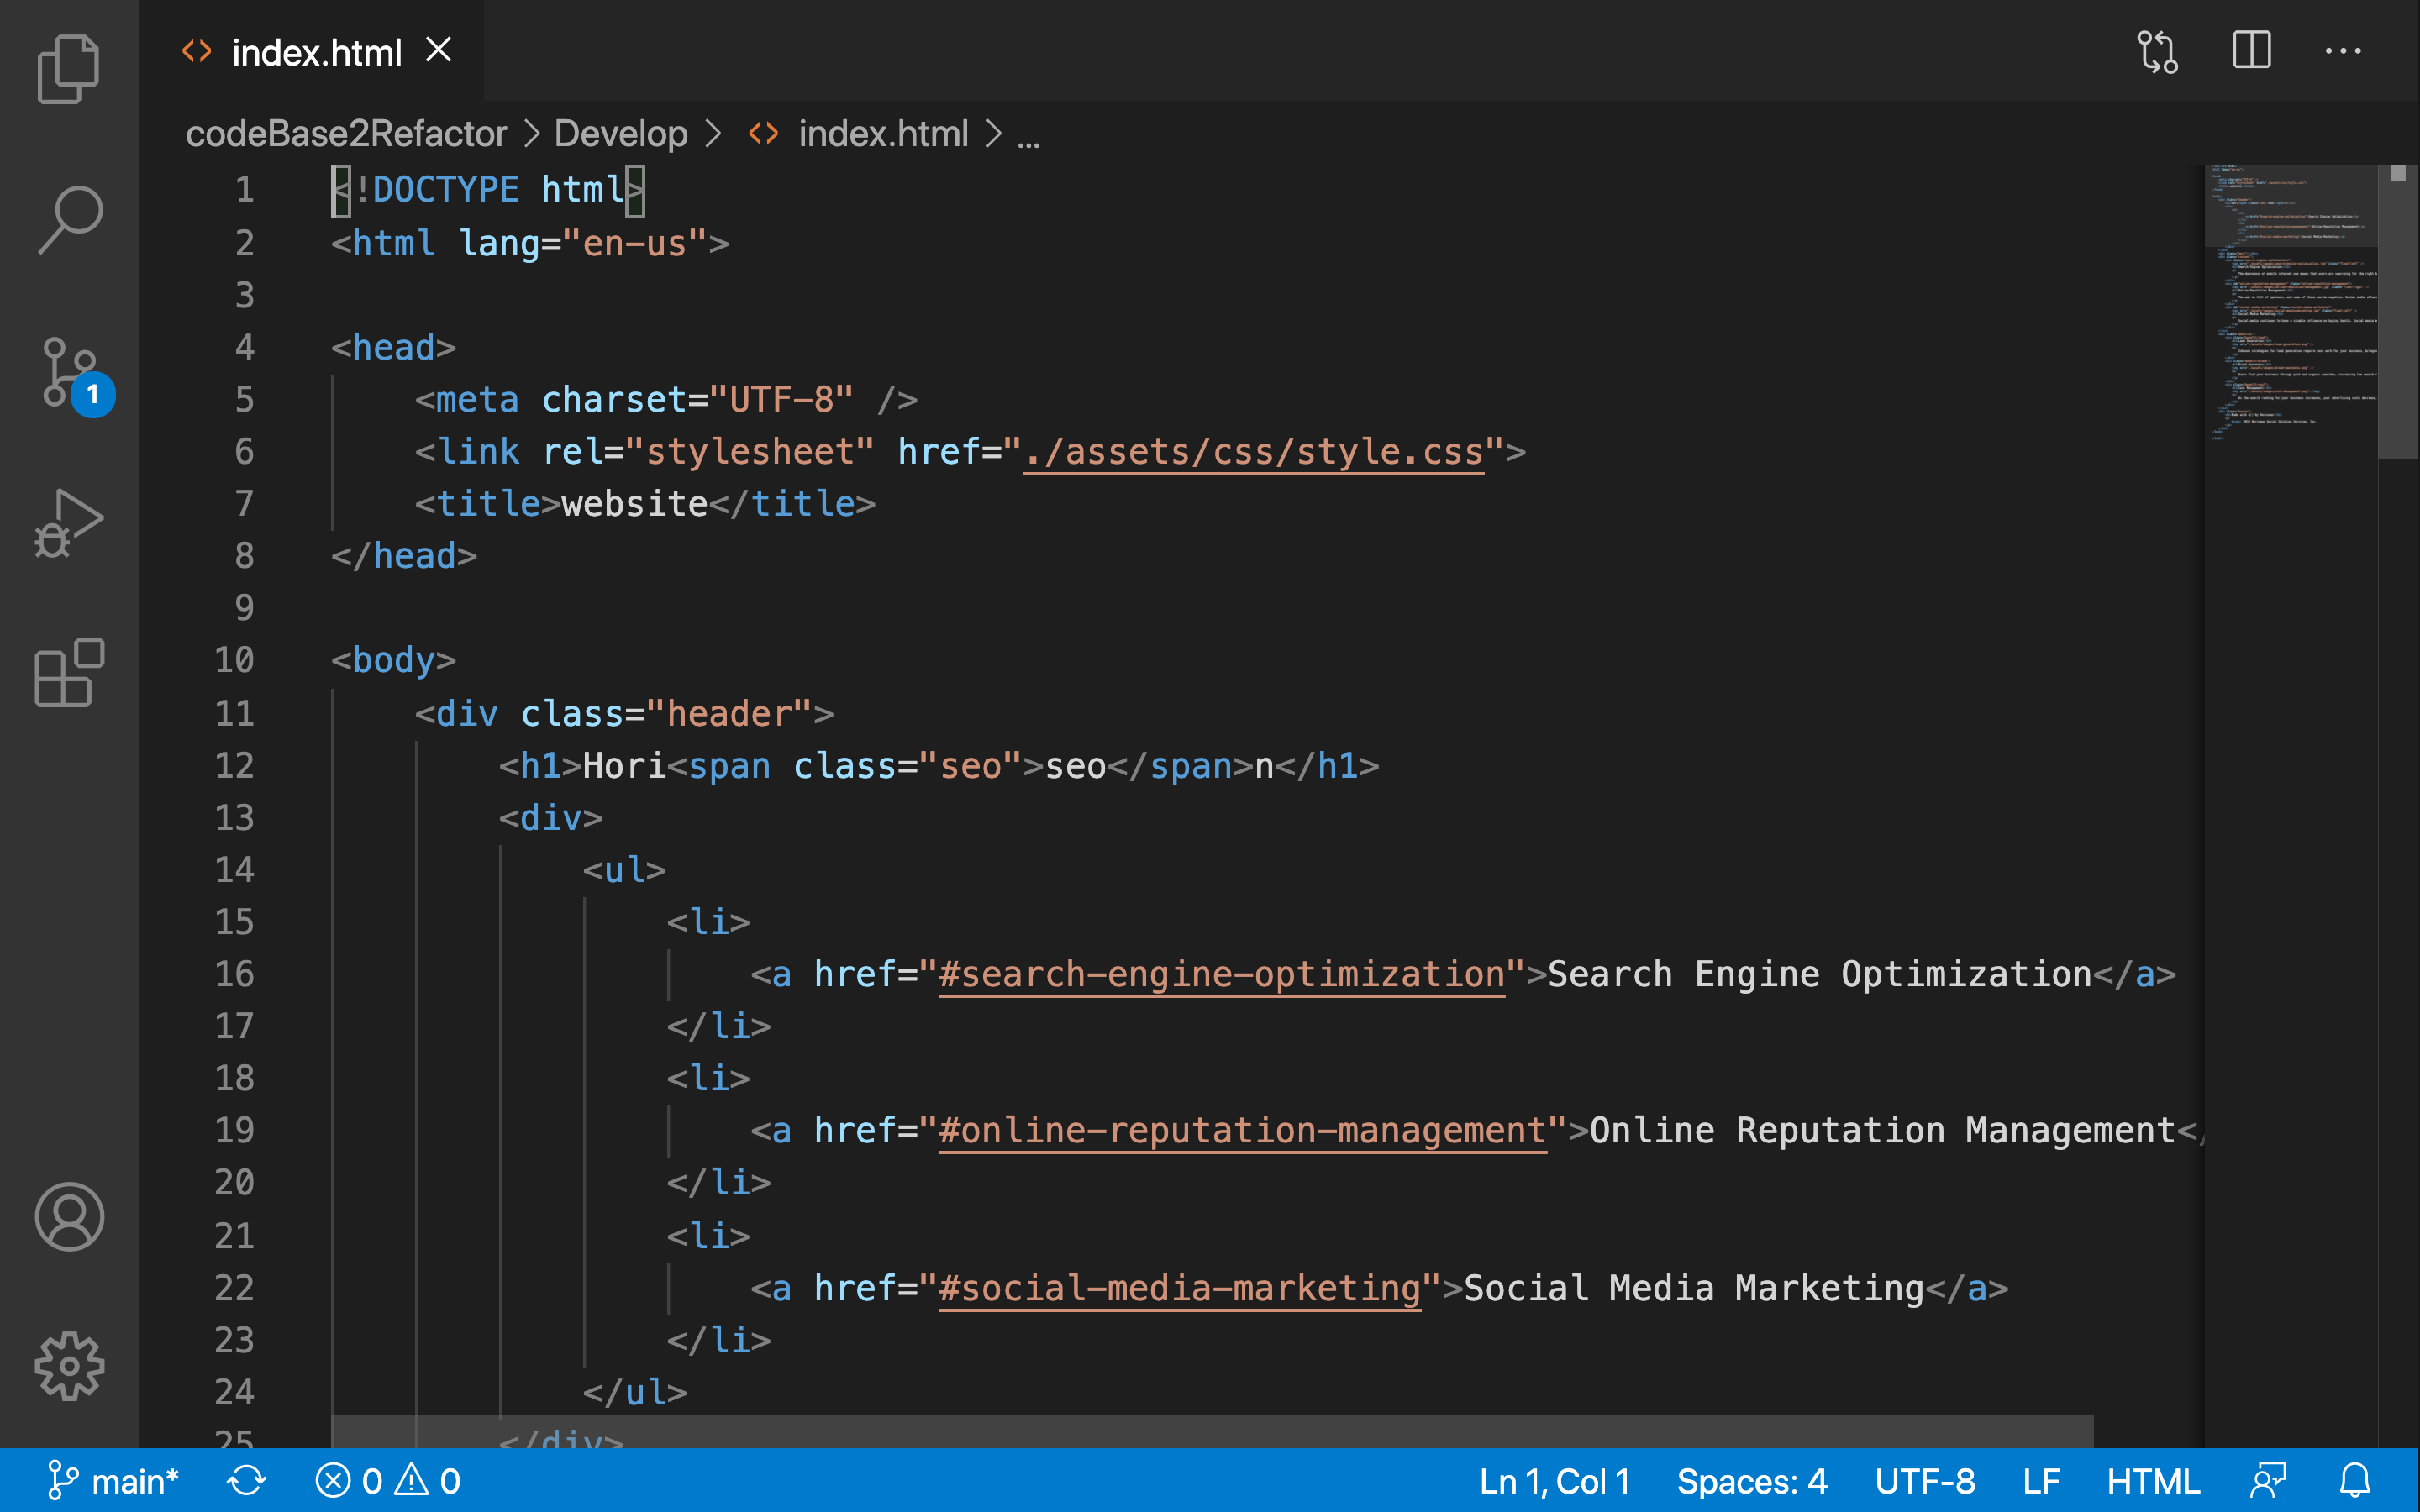This screenshot has height=1512, width=2420.
Task: Click the Open Changes compare icon
Action: pyautogui.click(x=2157, y=51)
